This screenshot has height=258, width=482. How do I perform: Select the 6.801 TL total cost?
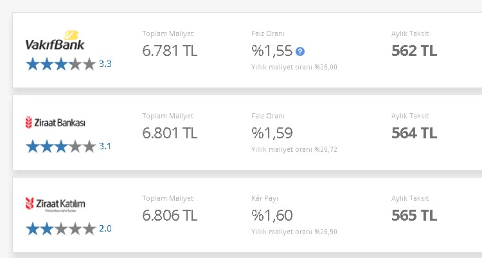click(170, 133)
